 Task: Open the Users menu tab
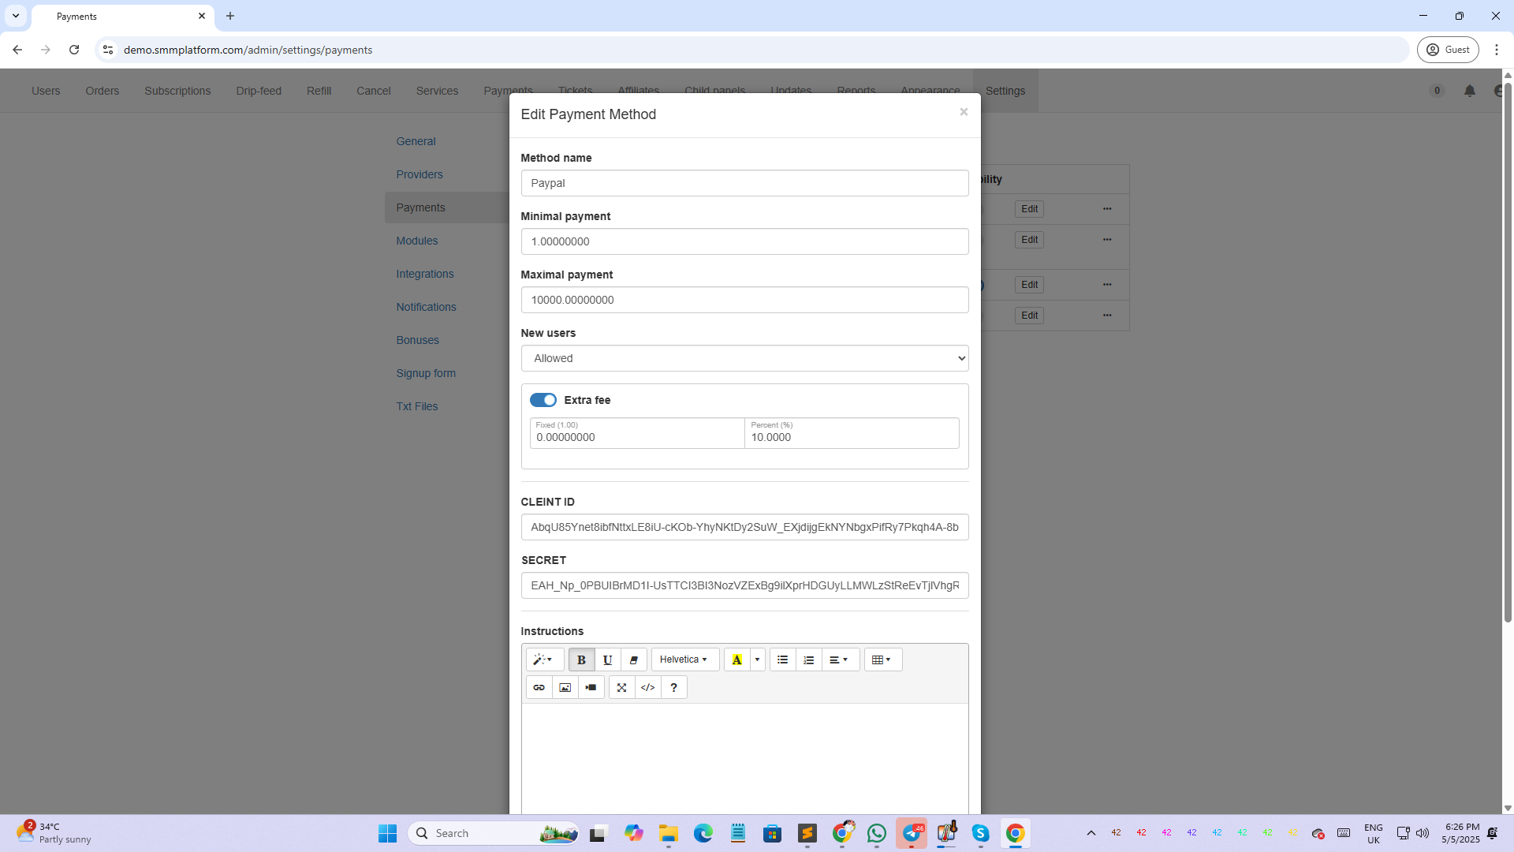pos(46,91)
